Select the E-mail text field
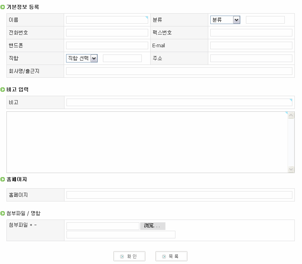 pos(251,46)
